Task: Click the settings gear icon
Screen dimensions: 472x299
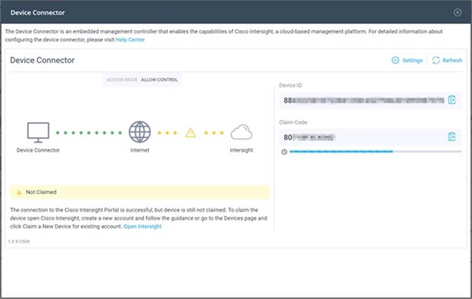Action: pos(395,61)
